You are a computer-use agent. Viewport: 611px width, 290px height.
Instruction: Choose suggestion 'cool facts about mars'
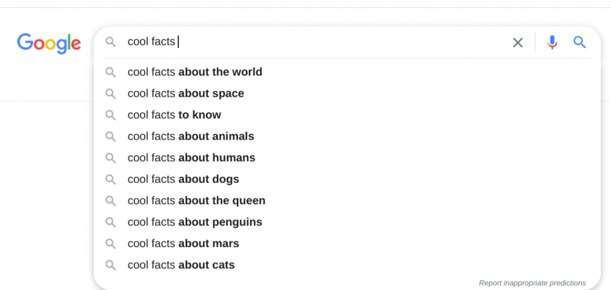click(183, 244)
